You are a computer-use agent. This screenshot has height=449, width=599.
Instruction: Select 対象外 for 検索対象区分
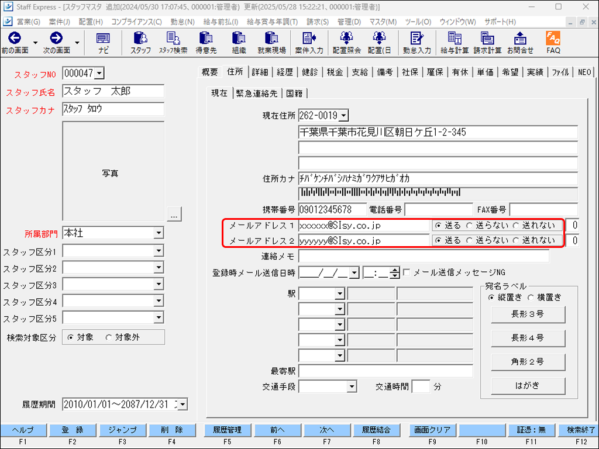tap(108, 337)
